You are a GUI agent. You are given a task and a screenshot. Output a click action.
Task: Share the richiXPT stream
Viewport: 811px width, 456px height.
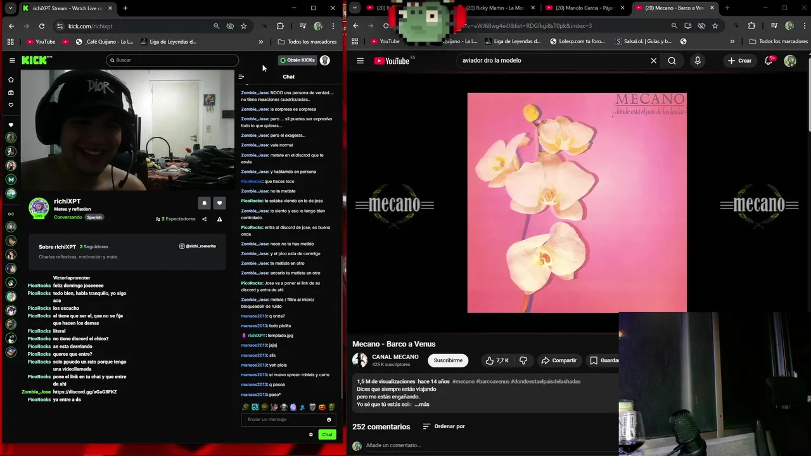(204, 219)
